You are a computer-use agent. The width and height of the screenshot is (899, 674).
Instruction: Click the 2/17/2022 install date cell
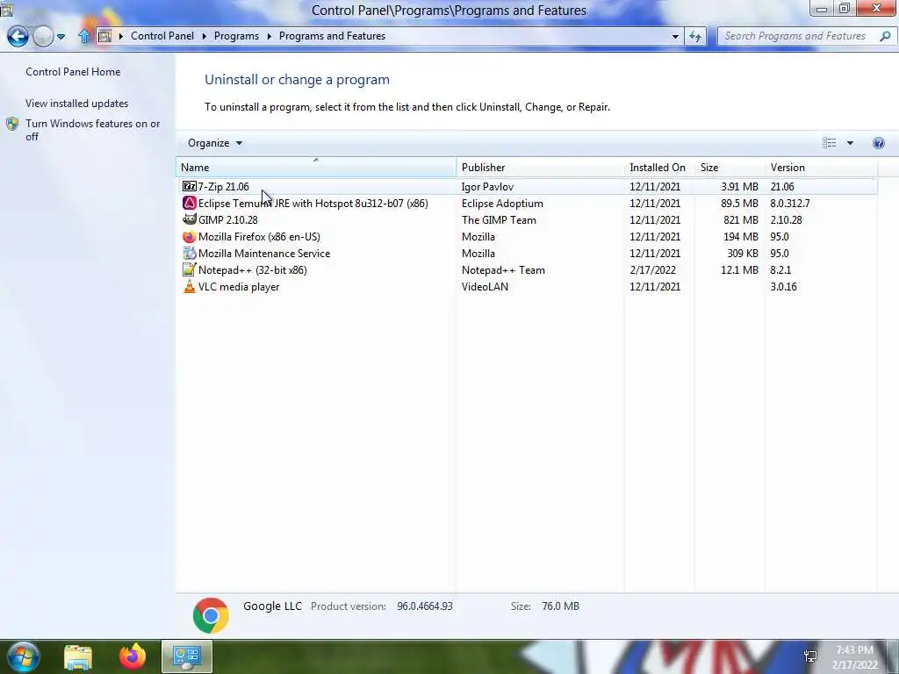[652, 270]
